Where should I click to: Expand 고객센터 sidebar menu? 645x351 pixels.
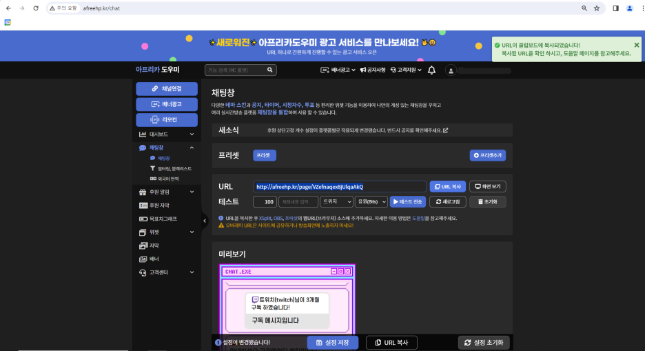(167, 272)
